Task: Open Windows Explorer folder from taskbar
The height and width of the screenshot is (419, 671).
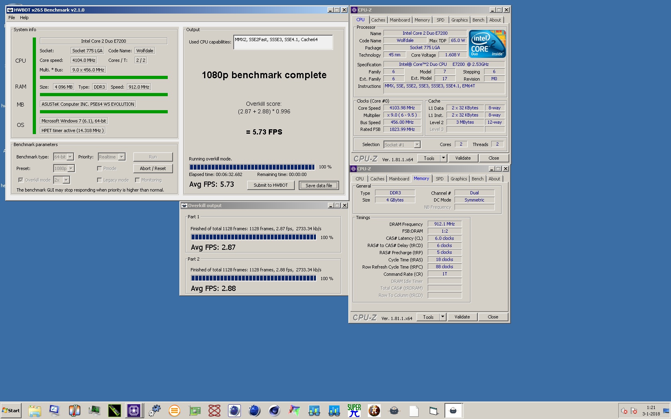Action: point(35,411)
